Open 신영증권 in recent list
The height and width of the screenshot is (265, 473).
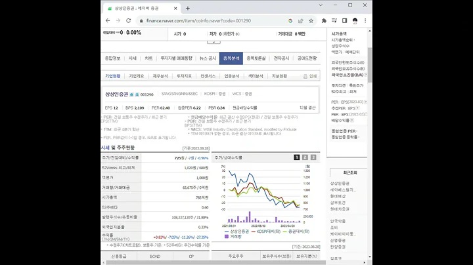pos(338,241)
